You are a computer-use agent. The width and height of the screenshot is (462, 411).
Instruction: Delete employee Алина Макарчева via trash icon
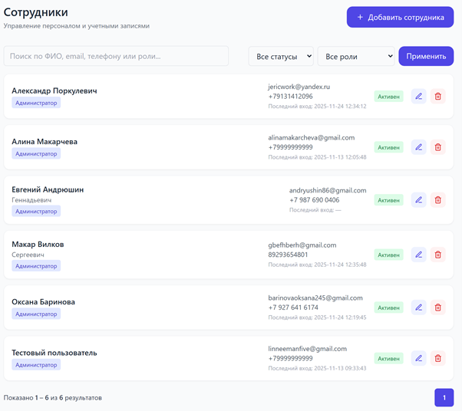click(438, 147)
